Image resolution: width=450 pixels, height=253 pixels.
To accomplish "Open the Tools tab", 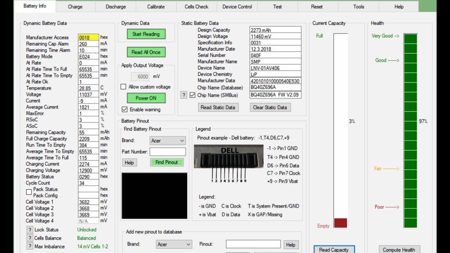I will coord(359,7).
